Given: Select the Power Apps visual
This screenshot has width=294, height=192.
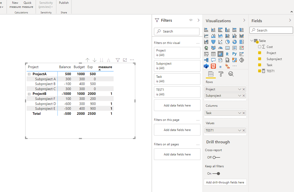Looking at the screenshot, I should pos(242,60).
